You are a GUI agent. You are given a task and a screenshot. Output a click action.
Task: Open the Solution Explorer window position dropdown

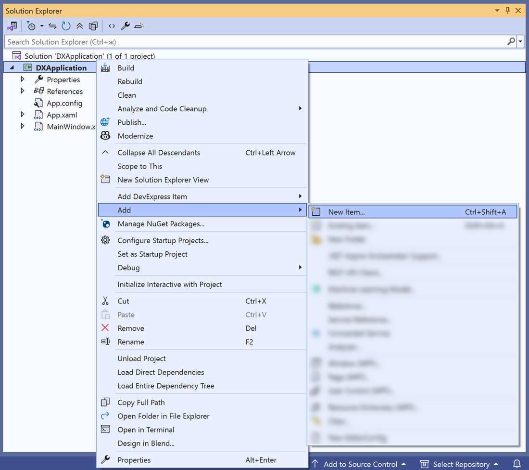click(497, 11)
